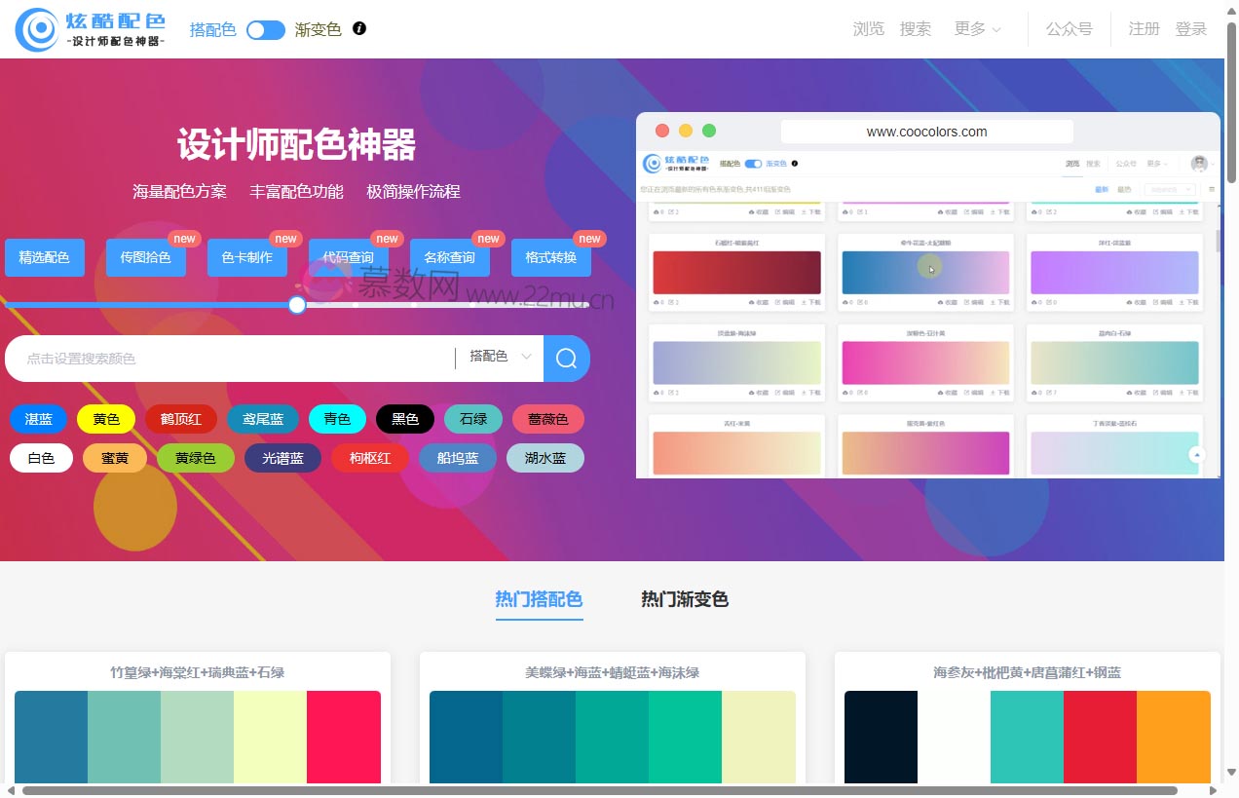Click the info icon beside 渐变色
Viewport: 1239px width, 798px height.
coord(359,28)
